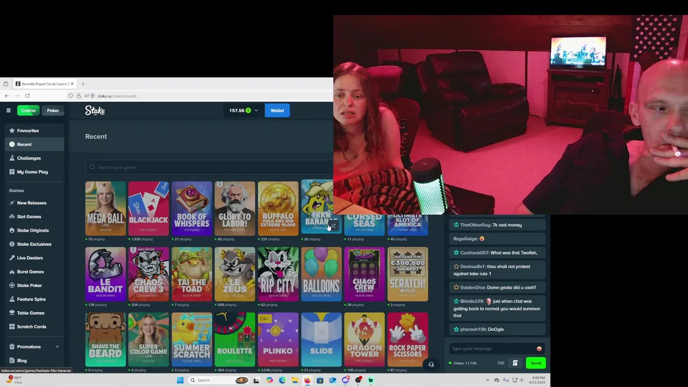Viewport: 688px width, 387px height.
Task: Reload the page with the refresh icon
Action: coord(27,96)
